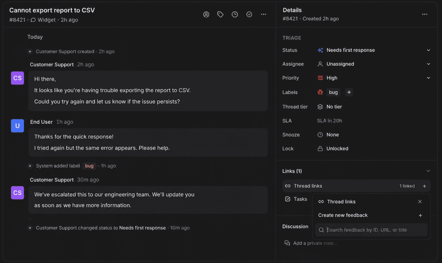Click Thread links popup title
Image resolution: width=442 pixels, height=263 pixels.
tap(341, 202)
